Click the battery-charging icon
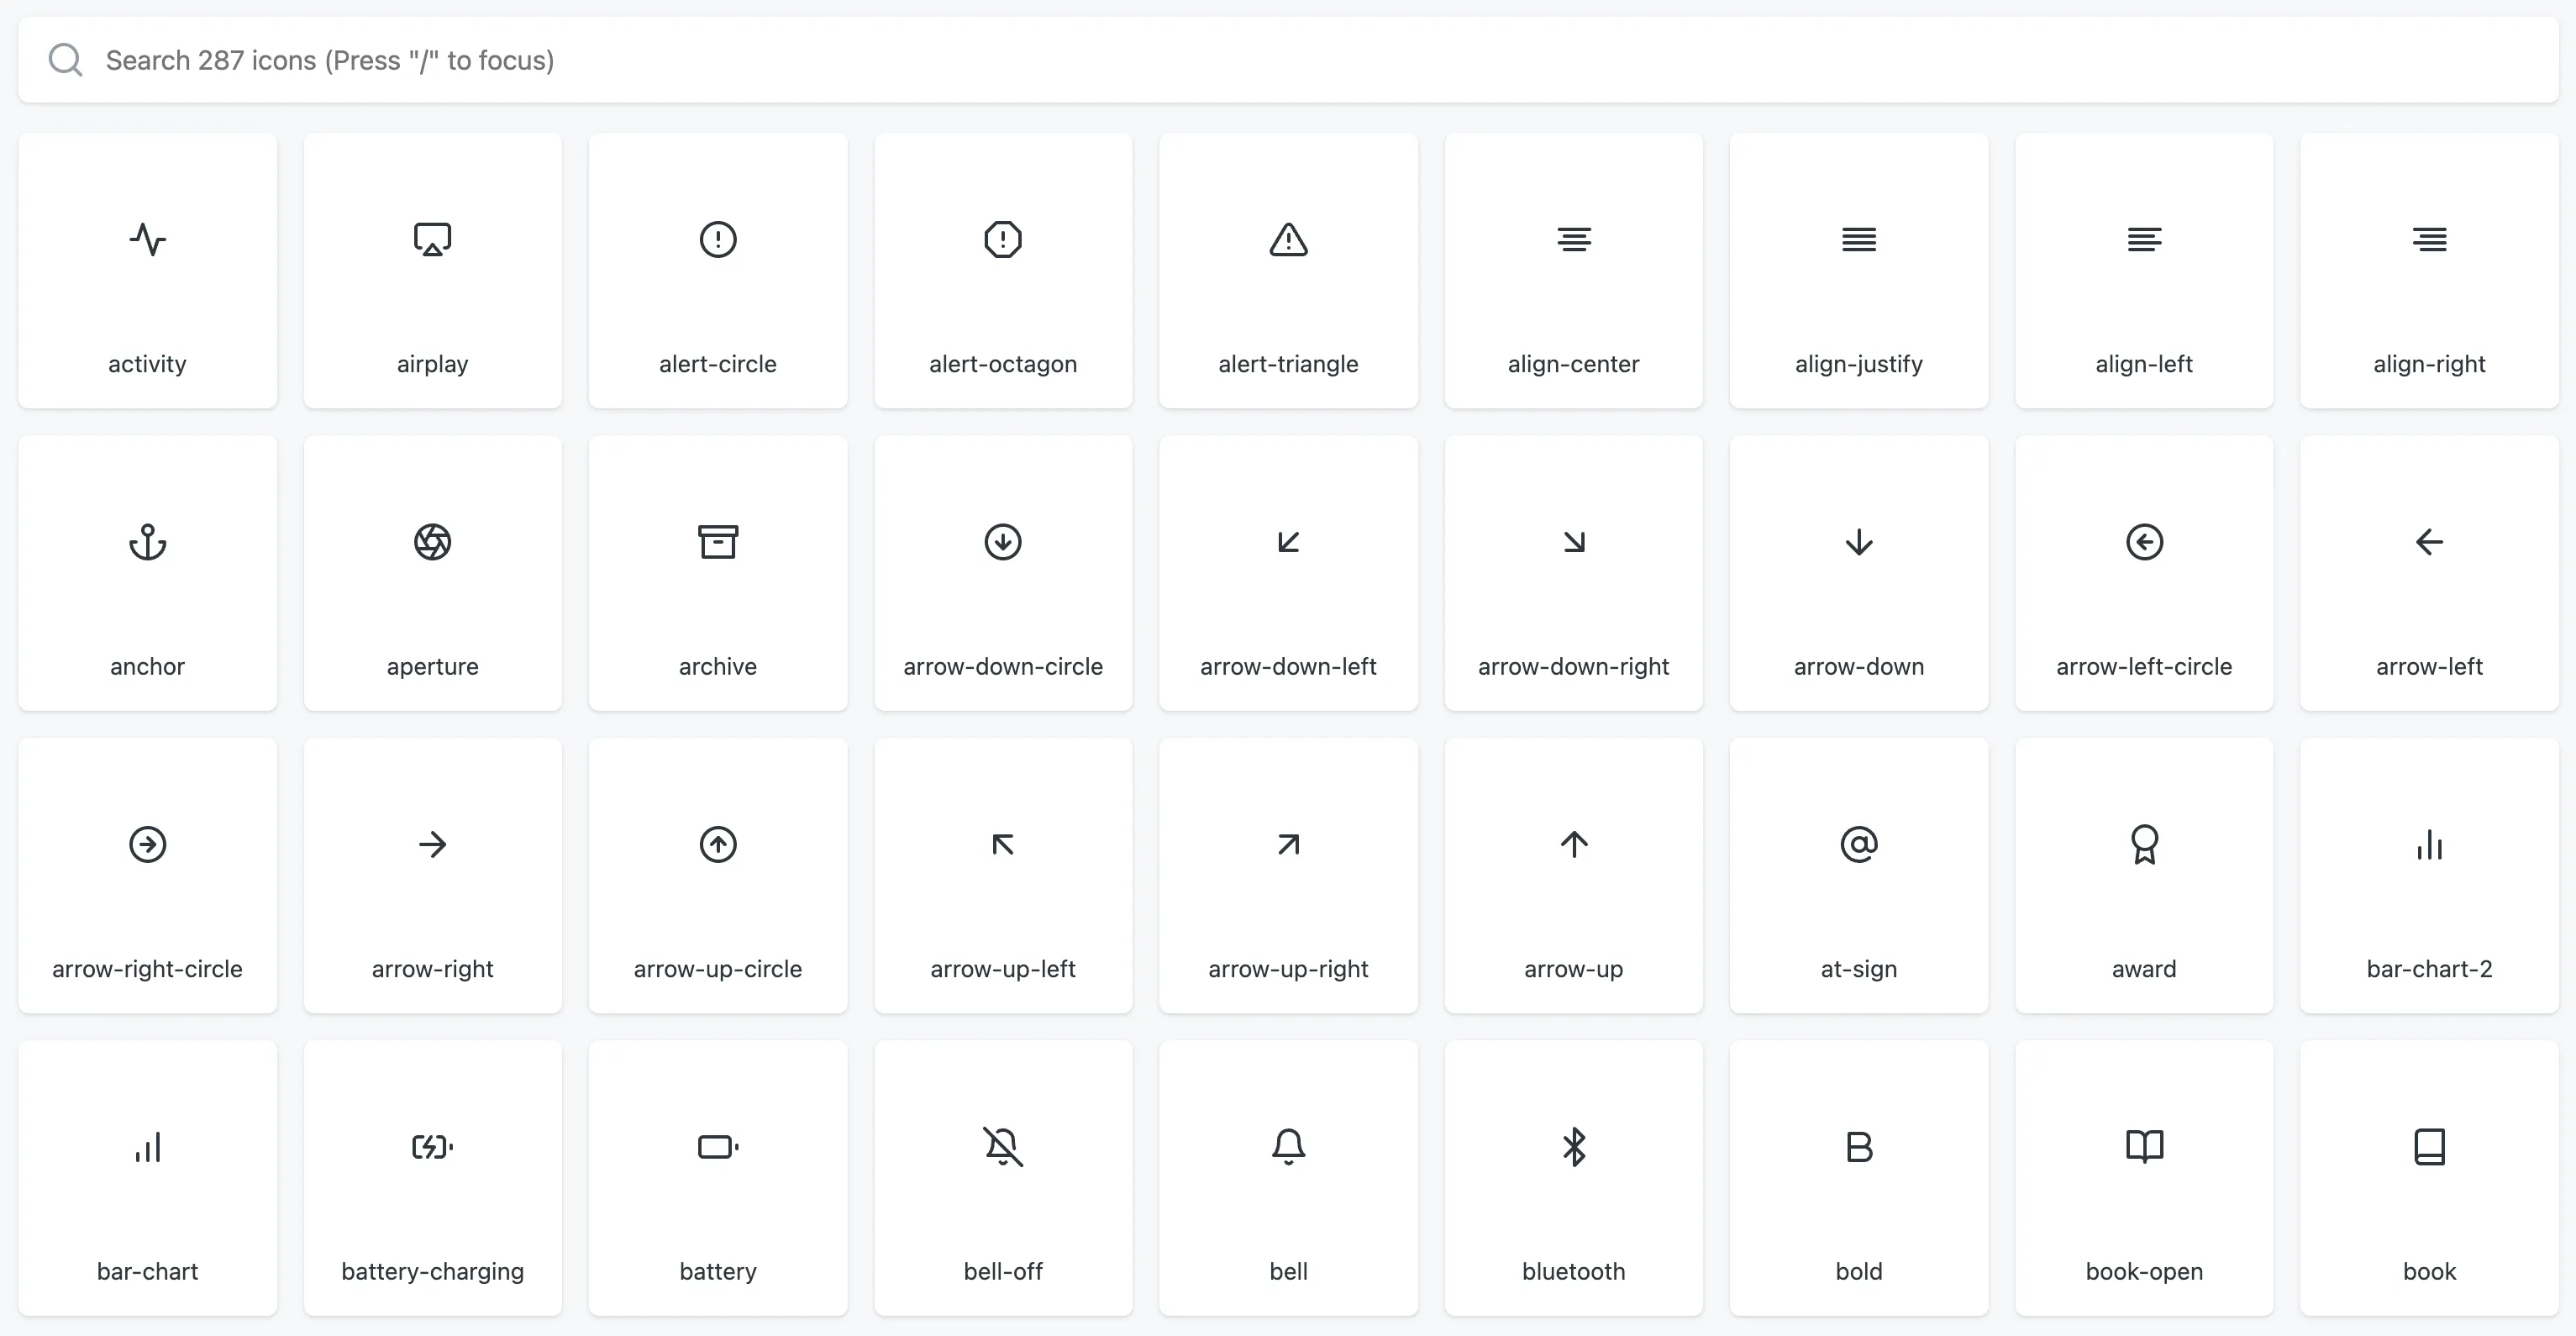This screenshot has height=1336, width=2576. [432, 1148]
